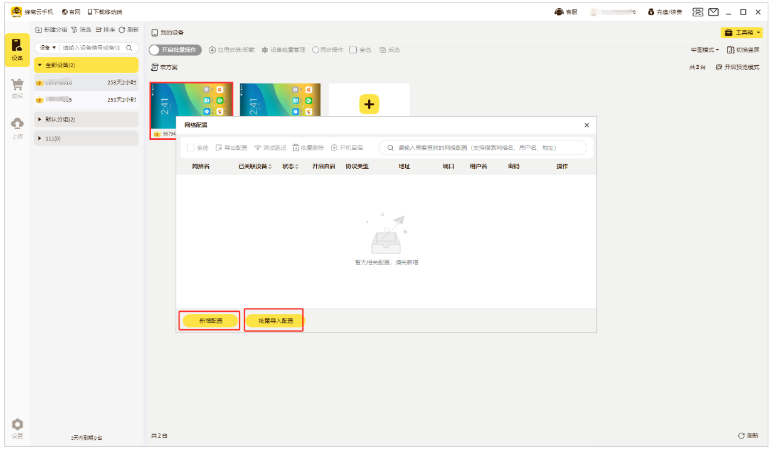Click the 测试延迟 latency test icon

click(260, 147)
